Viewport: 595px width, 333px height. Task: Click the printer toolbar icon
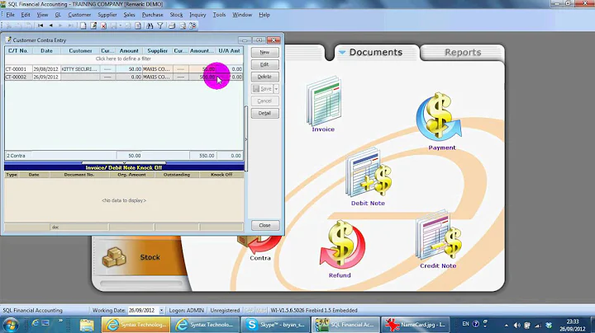pos(172,26)
